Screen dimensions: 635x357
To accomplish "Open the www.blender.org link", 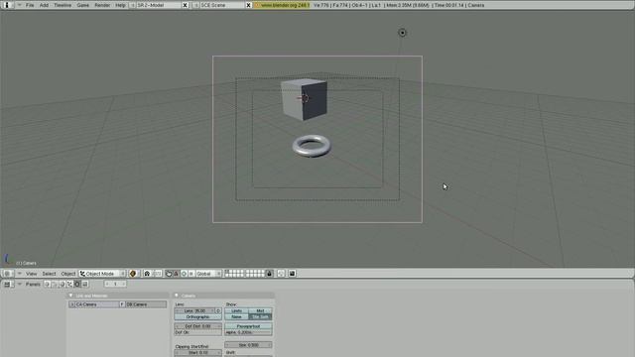I will coord(282,5).
